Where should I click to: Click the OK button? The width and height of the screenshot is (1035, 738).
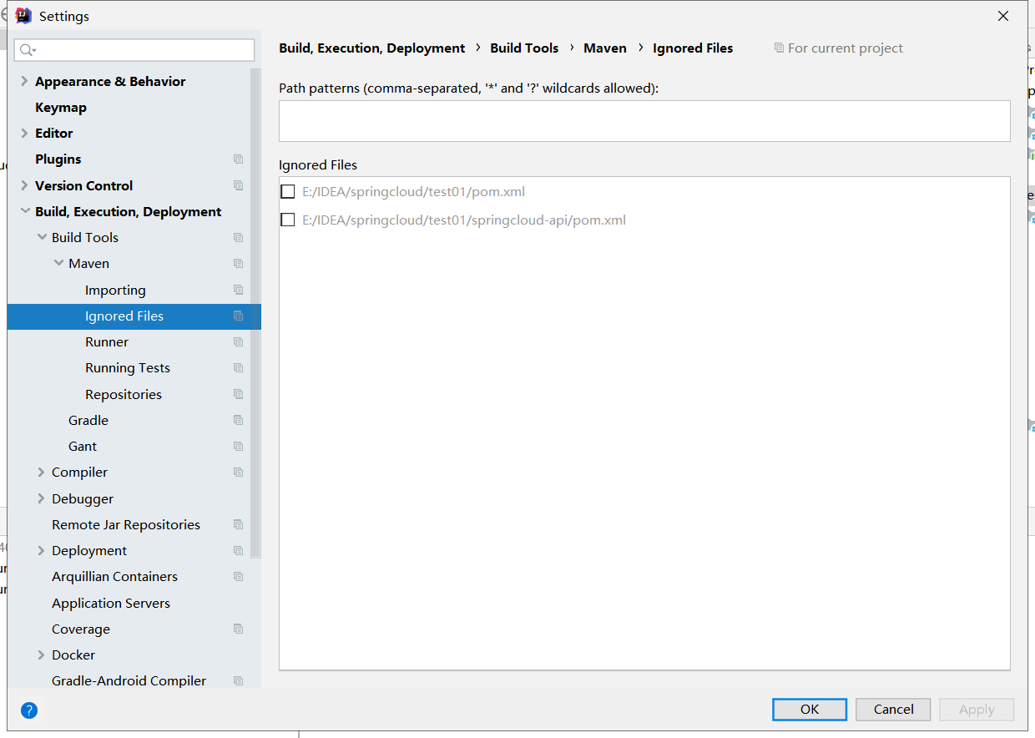pos(810,710)
